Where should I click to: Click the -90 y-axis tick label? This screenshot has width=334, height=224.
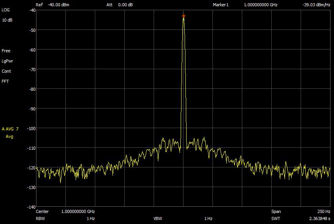[32, 109]
